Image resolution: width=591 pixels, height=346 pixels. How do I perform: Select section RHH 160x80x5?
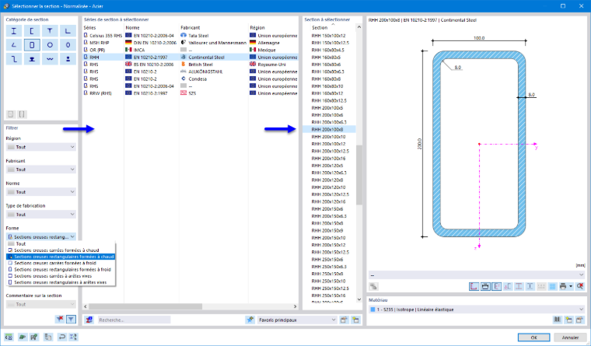coord(328,58)
